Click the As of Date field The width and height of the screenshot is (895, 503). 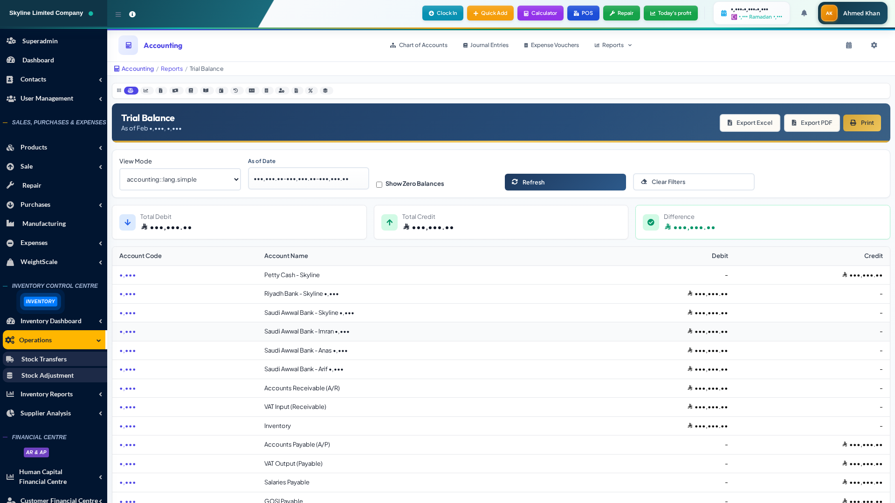point(308,178)
